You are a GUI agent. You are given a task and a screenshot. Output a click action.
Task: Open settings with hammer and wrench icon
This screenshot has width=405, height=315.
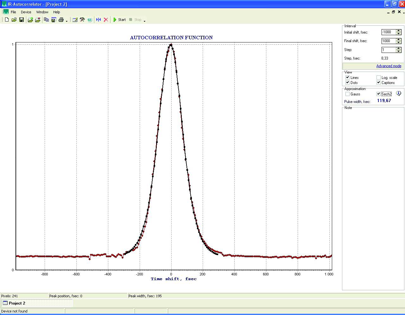click(x=82, y=20)
